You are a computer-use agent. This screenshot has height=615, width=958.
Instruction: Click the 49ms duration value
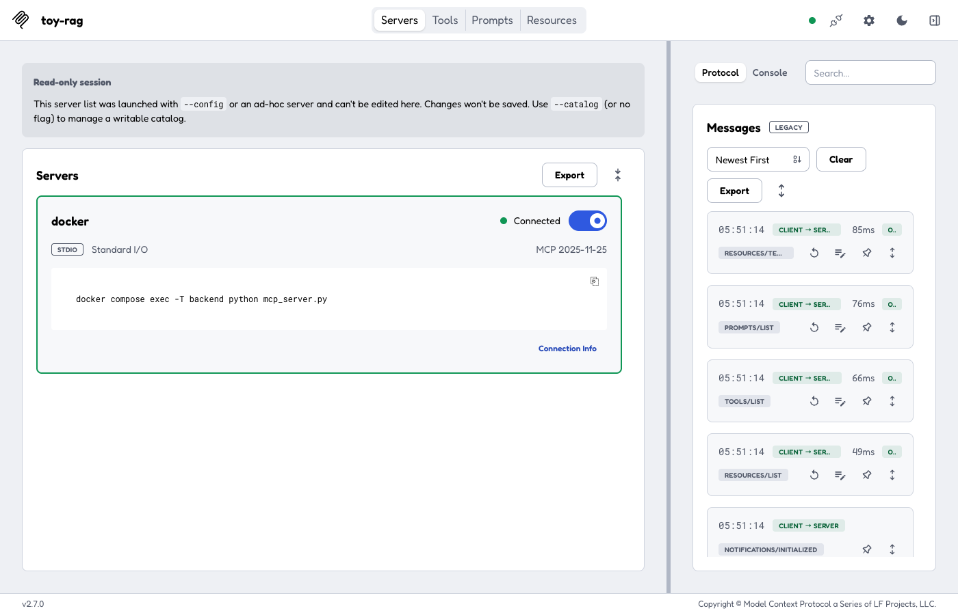[x=864, y=452]
